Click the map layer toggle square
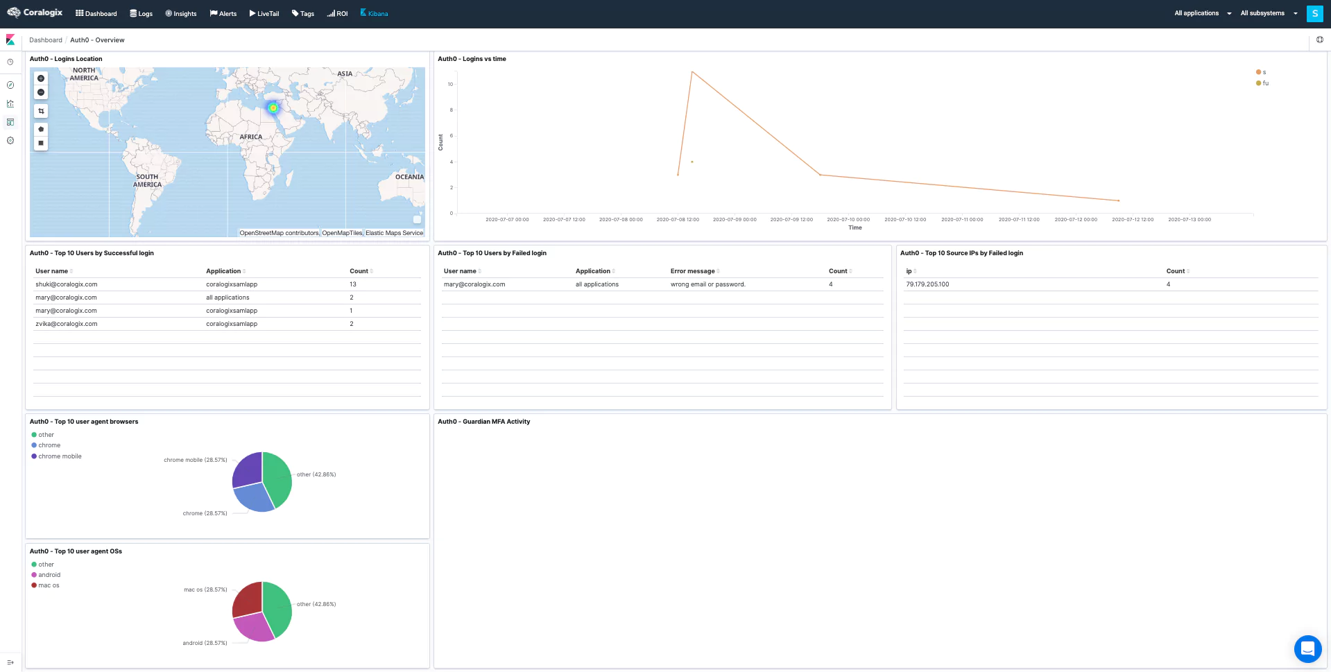Screen dimensions: 1331x672 point(417,220)
